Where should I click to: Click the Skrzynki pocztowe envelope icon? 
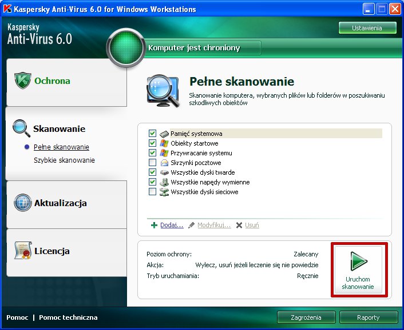click(164, 163)
